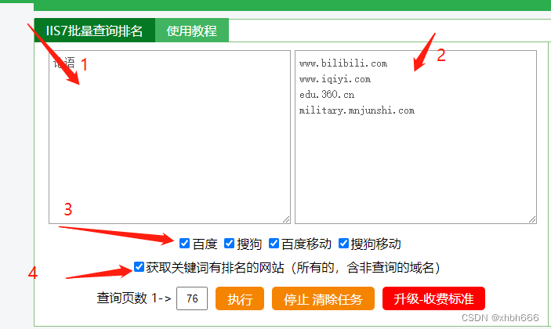Click the www.bilibili.com line in domain list
The image size is (551, 329).
[x=343, y=63]
